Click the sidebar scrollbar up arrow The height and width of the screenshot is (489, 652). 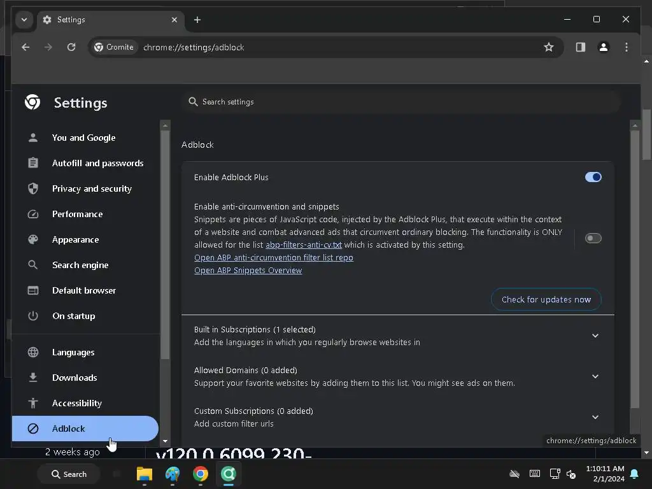165,125
